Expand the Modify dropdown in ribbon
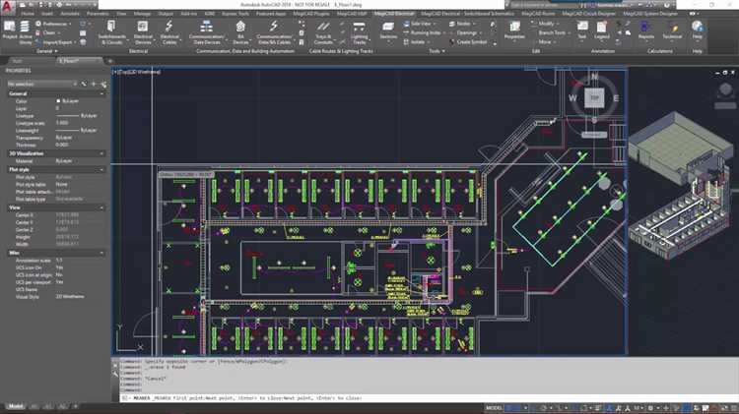 coord(549,24)
